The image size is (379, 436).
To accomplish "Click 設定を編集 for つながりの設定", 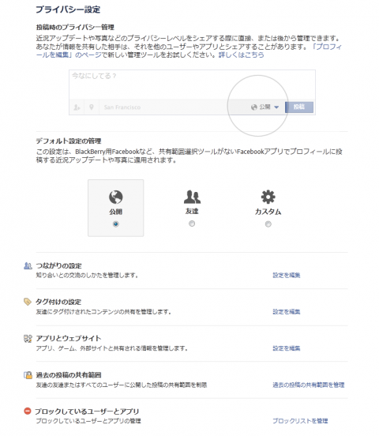I will (x=286, y=275).
